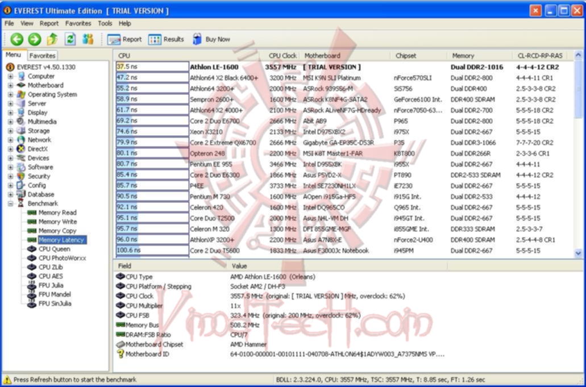This screenshot has width=586, height=387.
Task: Select the Memory Write benchmark
Action: coord(57,222)
